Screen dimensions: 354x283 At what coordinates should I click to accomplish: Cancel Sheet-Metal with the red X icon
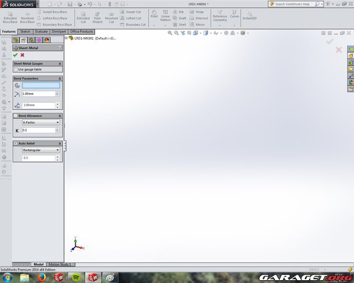22,55
